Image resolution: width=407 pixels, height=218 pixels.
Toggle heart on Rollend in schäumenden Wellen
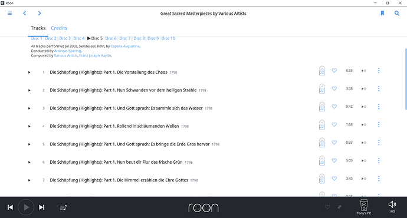pyautogui.click(x=334, y=124)
